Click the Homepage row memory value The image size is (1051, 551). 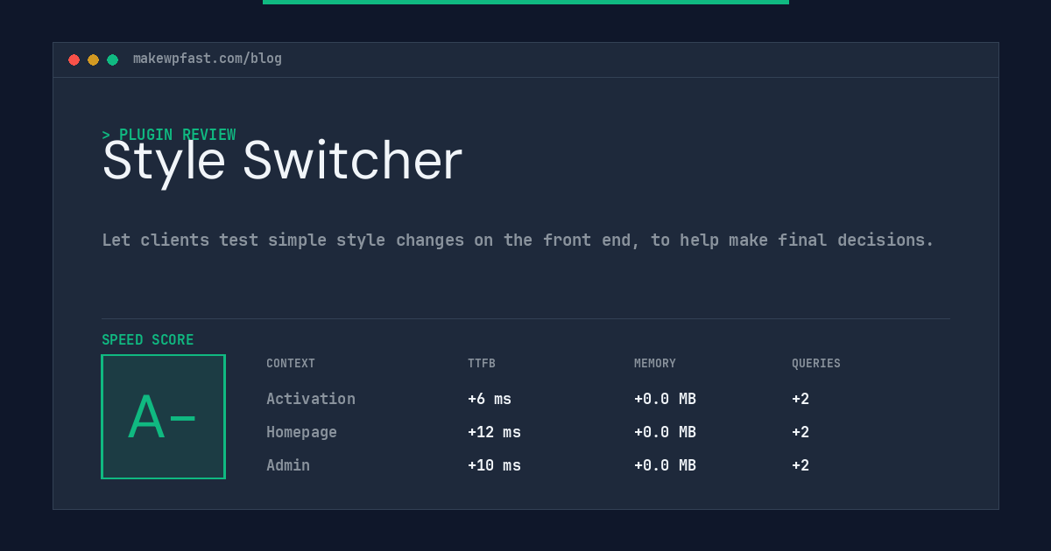tap(665, 432)
